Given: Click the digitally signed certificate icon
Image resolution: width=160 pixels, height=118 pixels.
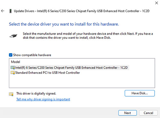Looking at the screenshot, I should (x=11, y=94).
